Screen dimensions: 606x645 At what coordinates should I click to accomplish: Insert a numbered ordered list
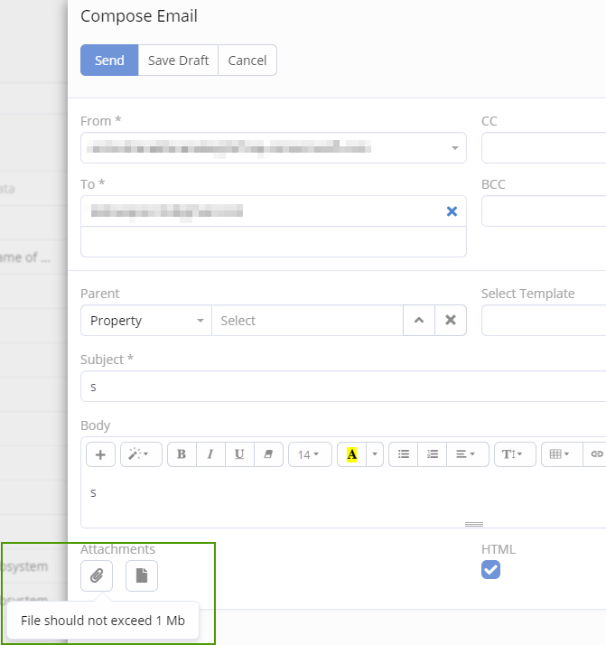click(x=433, y=454)
